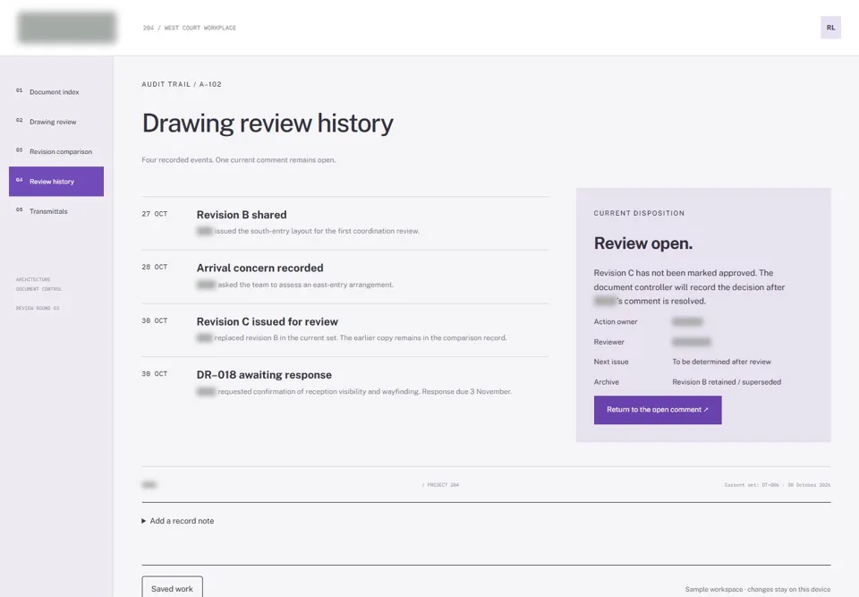Click the Current Disposition label
The width and height of the screenshot is (859, 597).
[639, 213]
